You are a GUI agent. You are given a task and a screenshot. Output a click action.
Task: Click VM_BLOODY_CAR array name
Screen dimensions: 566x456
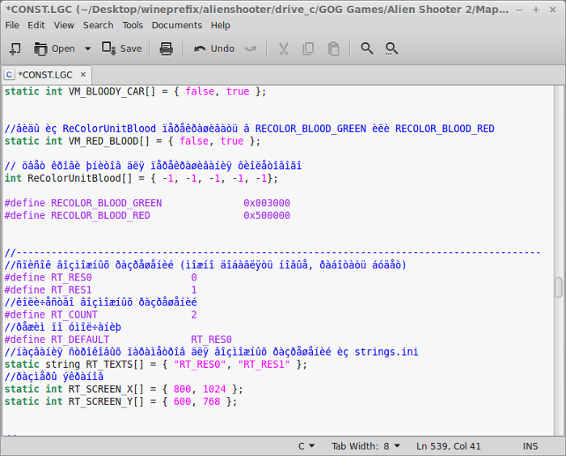[107, 91]
